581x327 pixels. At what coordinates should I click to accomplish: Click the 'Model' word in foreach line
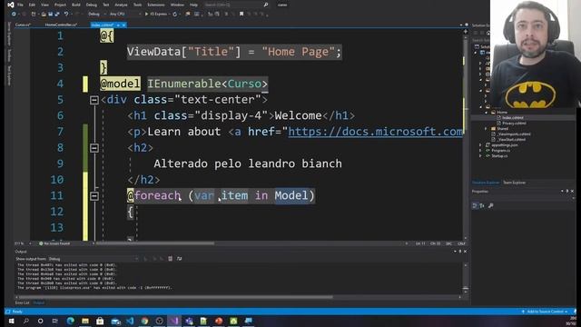pos(290,195)
